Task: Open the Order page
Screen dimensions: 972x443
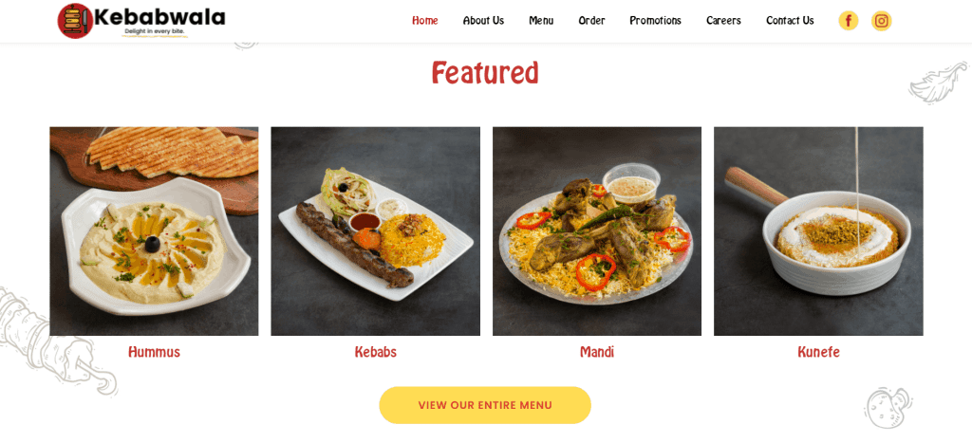Action: coord(591,21)
